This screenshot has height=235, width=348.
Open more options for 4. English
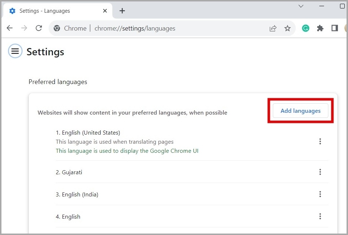(x=320, y=216)
